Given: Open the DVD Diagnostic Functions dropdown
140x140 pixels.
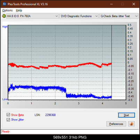Looking at the screenshot, I should tap(79, 16).
